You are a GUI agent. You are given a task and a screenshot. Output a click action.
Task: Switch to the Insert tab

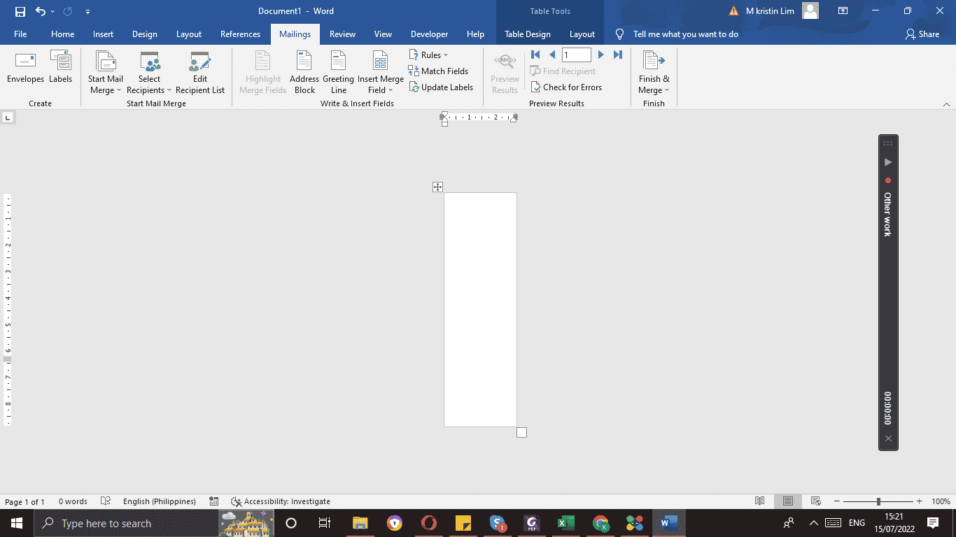(x=103, y=34)
